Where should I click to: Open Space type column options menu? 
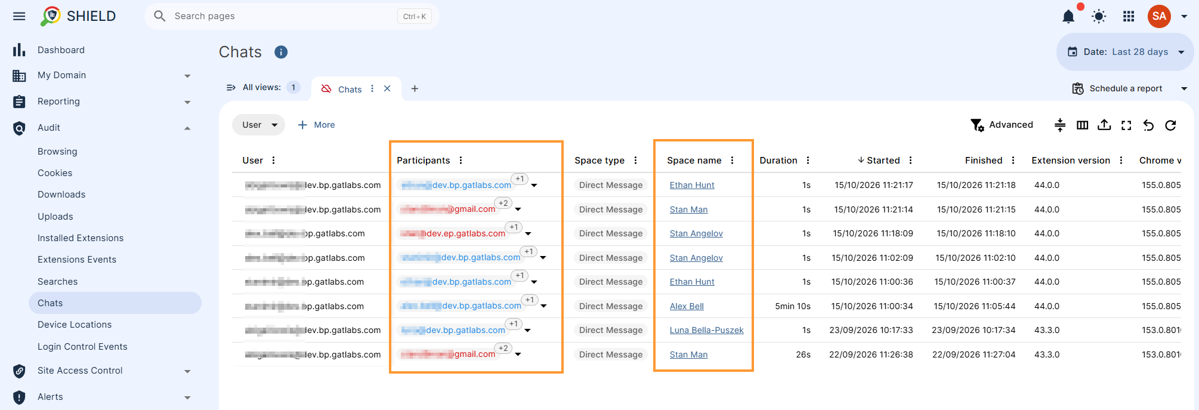coord(635,160)
